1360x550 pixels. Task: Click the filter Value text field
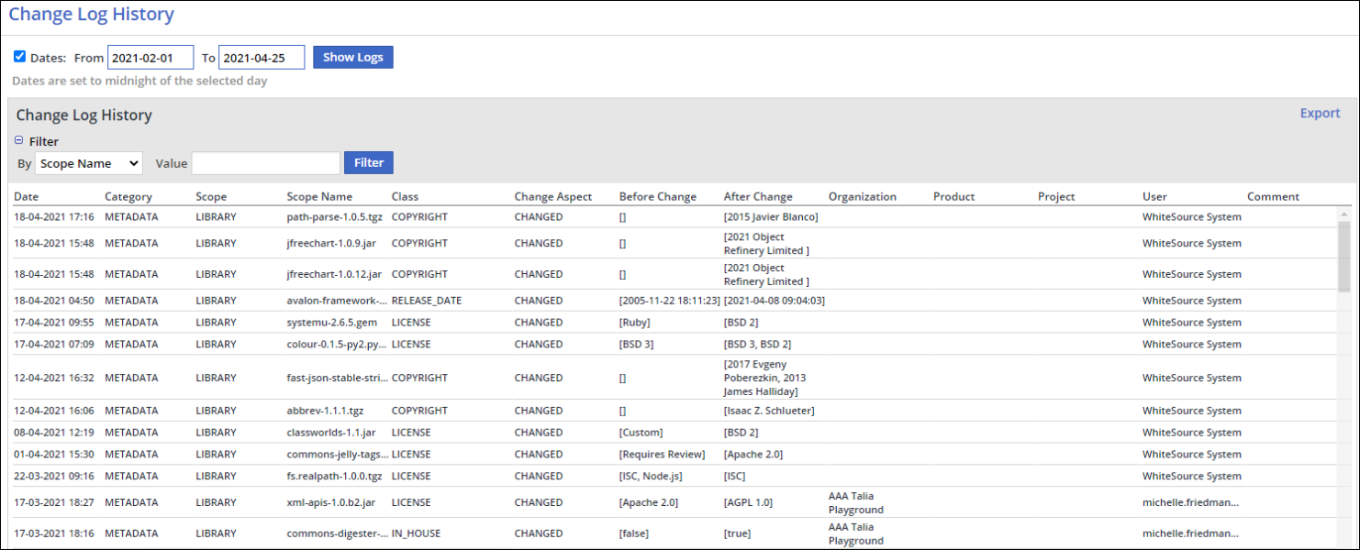(265, 163)
